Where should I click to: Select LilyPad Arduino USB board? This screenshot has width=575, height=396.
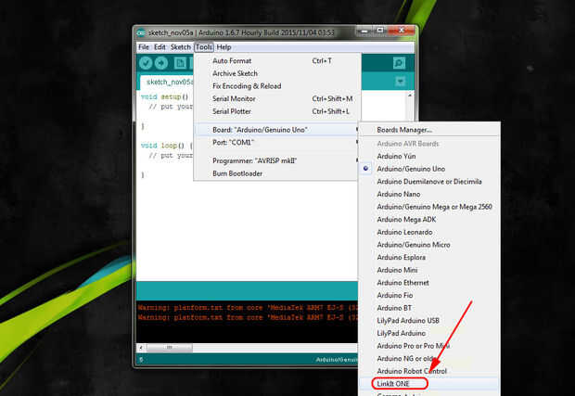pos(429,321)
